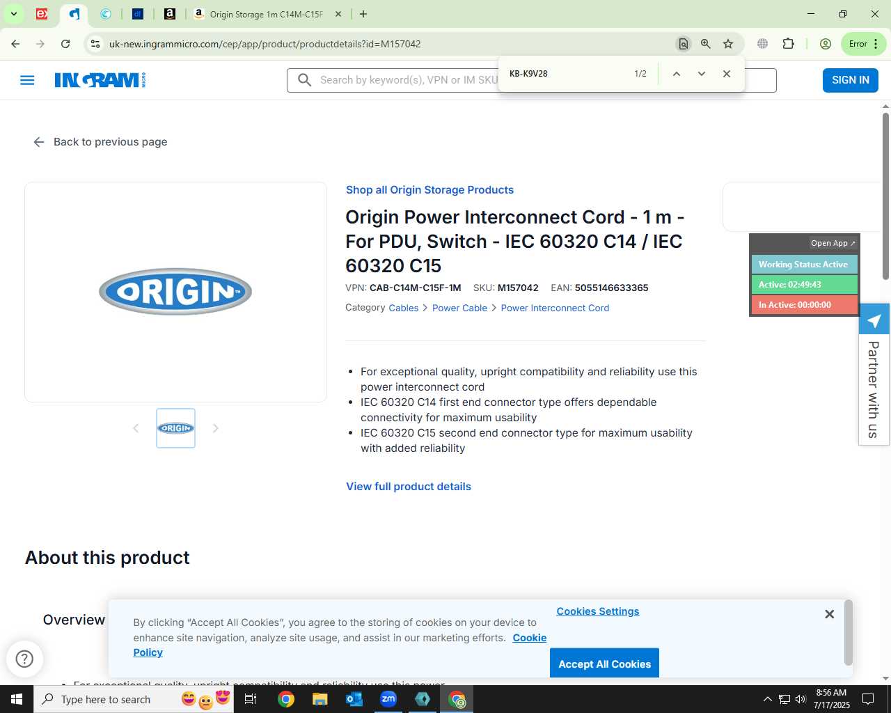Open the Power Cable category link
Image resolution: width=891 pixels, height=713 pixels.
[x=459, y=308]
